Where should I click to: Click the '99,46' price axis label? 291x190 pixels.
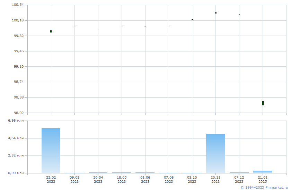coord(19,51)
